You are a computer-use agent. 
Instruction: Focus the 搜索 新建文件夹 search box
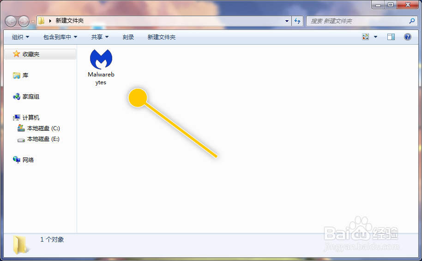click(x=361, y=21)
